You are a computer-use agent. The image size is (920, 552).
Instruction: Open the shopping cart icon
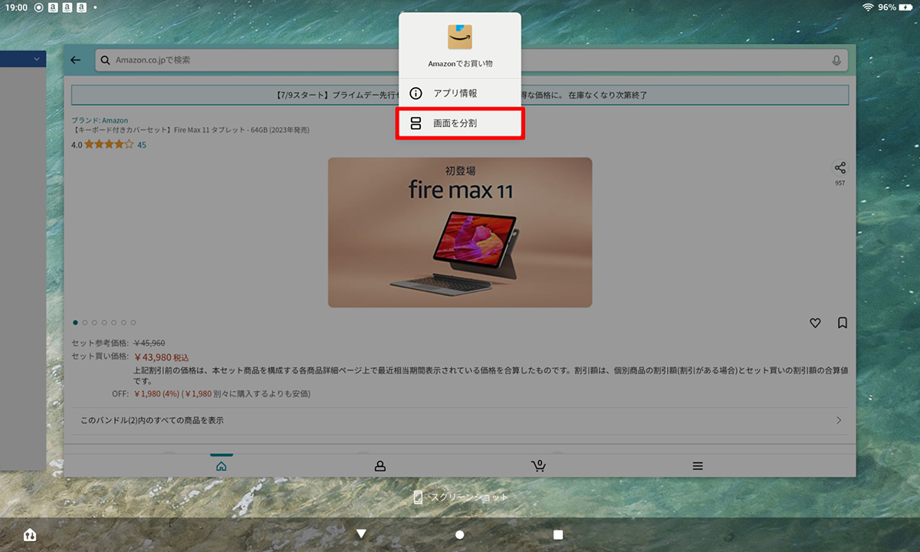click(x=538, y=465)
